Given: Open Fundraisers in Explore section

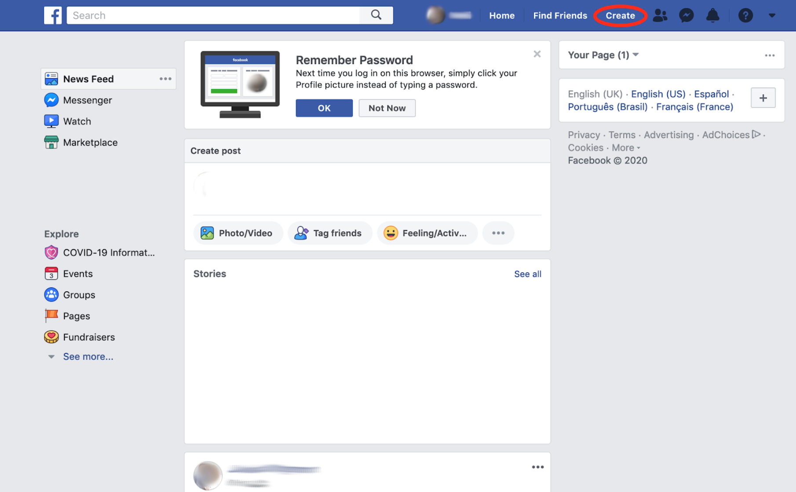Looking at the screenshot, I should point(89,337).
